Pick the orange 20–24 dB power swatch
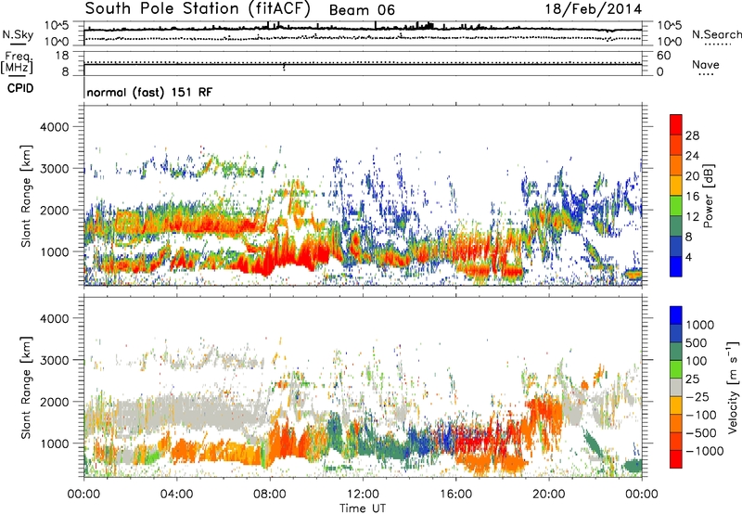Viewport: 742px width, 514px height. [x=676, y=165]
